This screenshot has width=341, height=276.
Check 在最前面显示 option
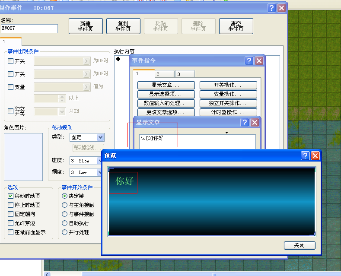10,232
